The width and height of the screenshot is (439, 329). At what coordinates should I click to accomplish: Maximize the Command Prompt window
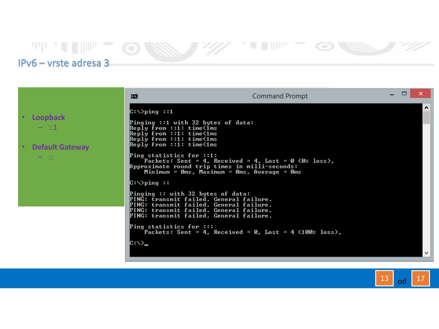pos(404,94)
